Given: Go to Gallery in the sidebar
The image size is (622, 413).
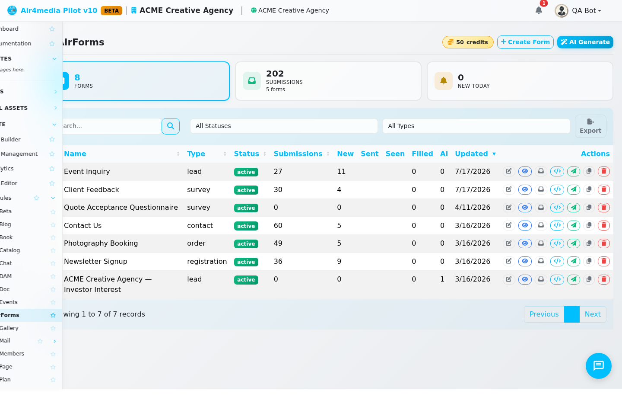Looking at the screenshot, I should tap(9, 328).
